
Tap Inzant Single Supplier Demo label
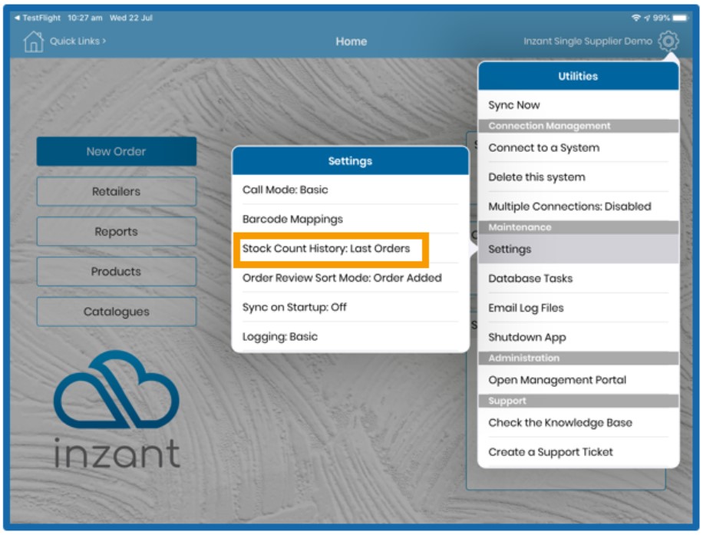(587, 41)
